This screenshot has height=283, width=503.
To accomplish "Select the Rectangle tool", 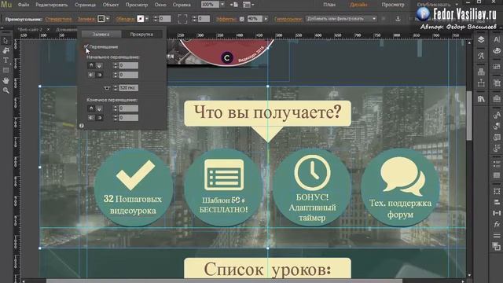I will [x=6, y=70].
